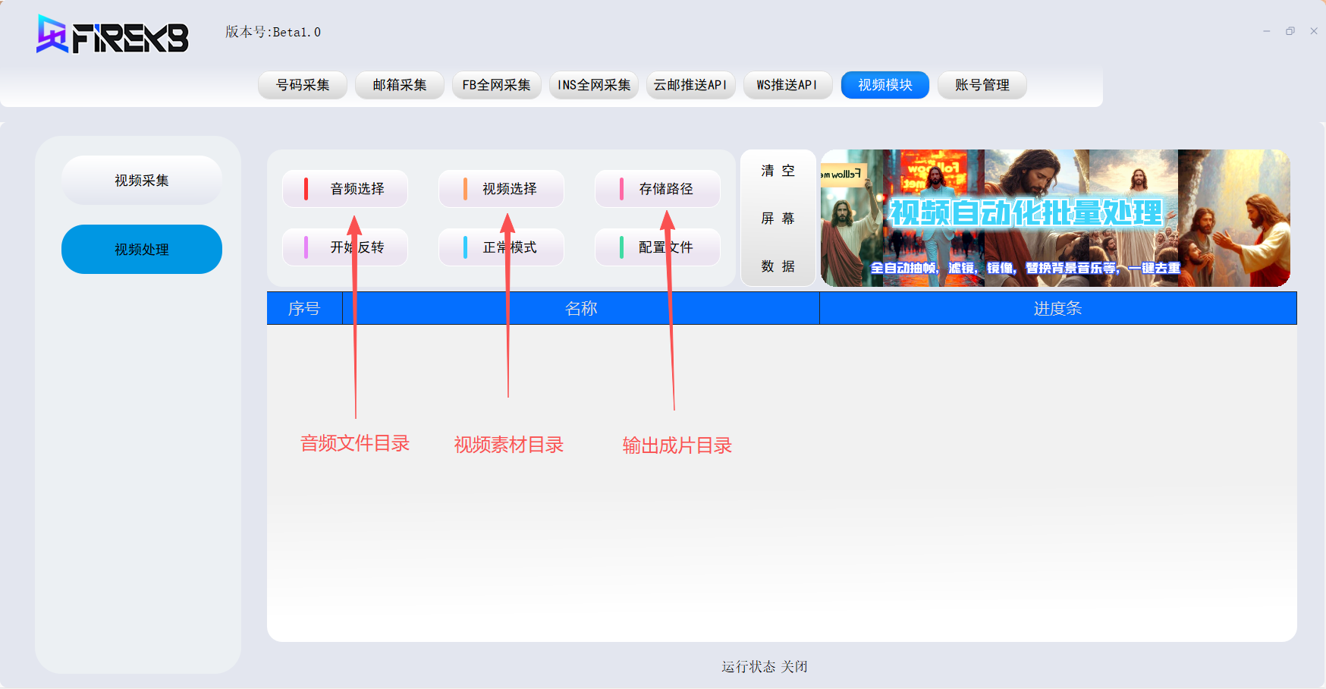Switch to 邮箱采集 tab
The width and height of the screenshot is (1326, 689).
pyautogui.click(x=400, y=85)
